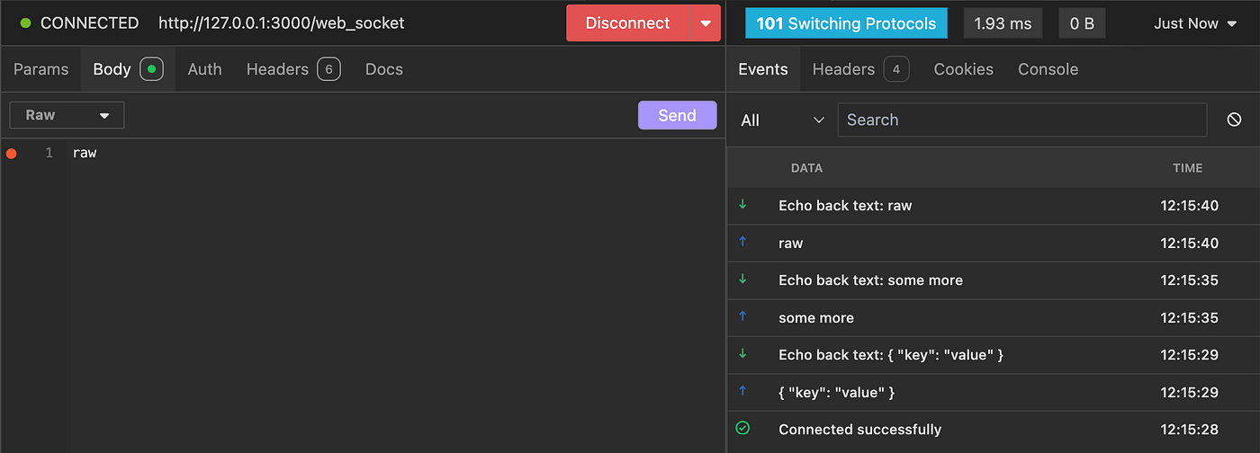Open the Disconnect button dropdown arrow
This screenshot has height=453, width=1260.
tap(705, 23)
